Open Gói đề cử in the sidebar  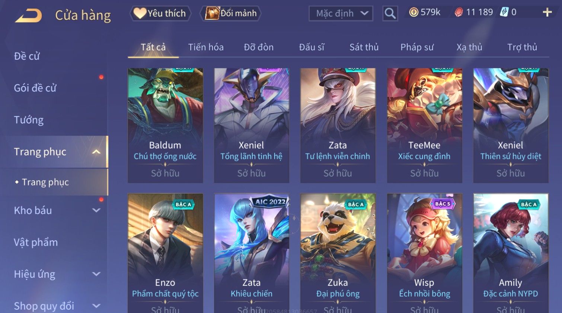pyautogui.click(x=35, y=88)
